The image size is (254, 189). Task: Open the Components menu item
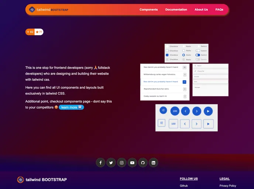[148, 10]
